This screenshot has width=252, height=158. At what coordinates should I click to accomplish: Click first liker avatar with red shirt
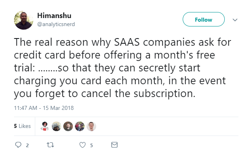[45, 126]
